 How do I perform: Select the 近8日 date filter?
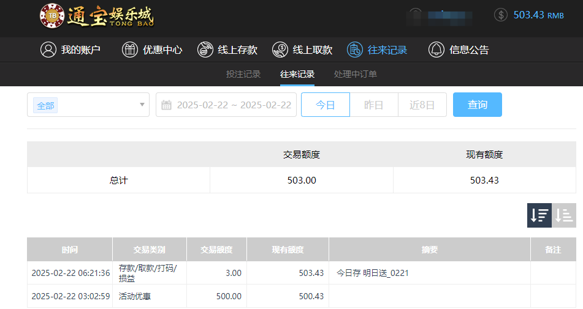pyautogui.click(x=422, y=105)
